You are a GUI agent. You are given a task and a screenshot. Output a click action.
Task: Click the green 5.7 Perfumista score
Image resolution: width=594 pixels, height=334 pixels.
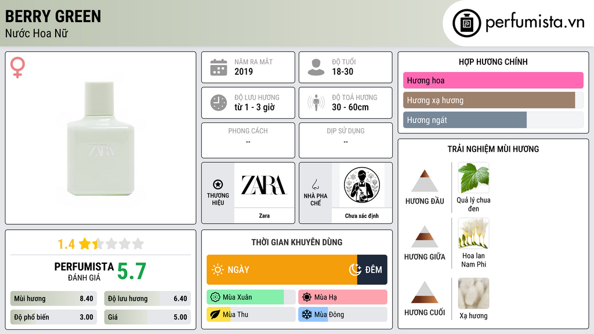(x=132, y=271)
